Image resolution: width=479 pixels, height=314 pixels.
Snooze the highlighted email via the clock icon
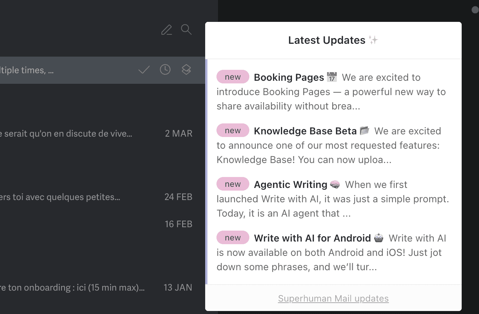tap(165, 70)
